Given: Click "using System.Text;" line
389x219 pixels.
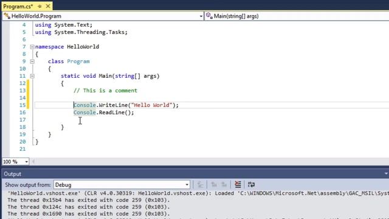Looking at the screenshot, I should point(63,25).
